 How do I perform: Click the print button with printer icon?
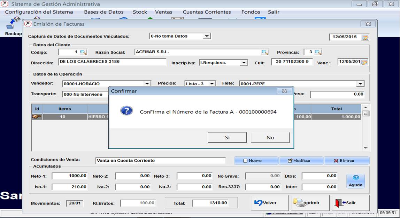pyautogui.click(x=310, y=203)
